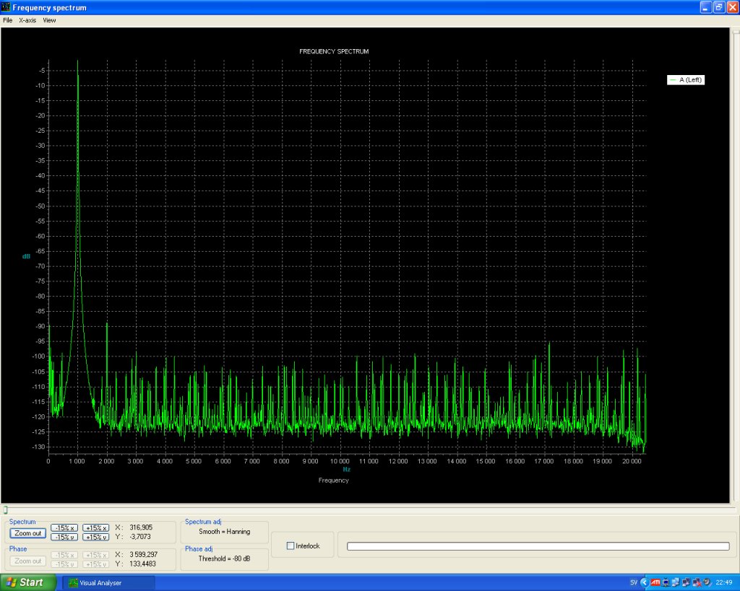This screenshot has height=591, width=740.
Task: Click the Frequency spectrum title bar icon
Action: point(6,7)
